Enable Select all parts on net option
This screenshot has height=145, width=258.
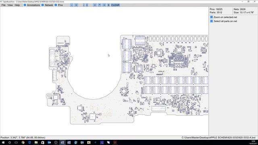pyautogui.click(x=212, y=21)
